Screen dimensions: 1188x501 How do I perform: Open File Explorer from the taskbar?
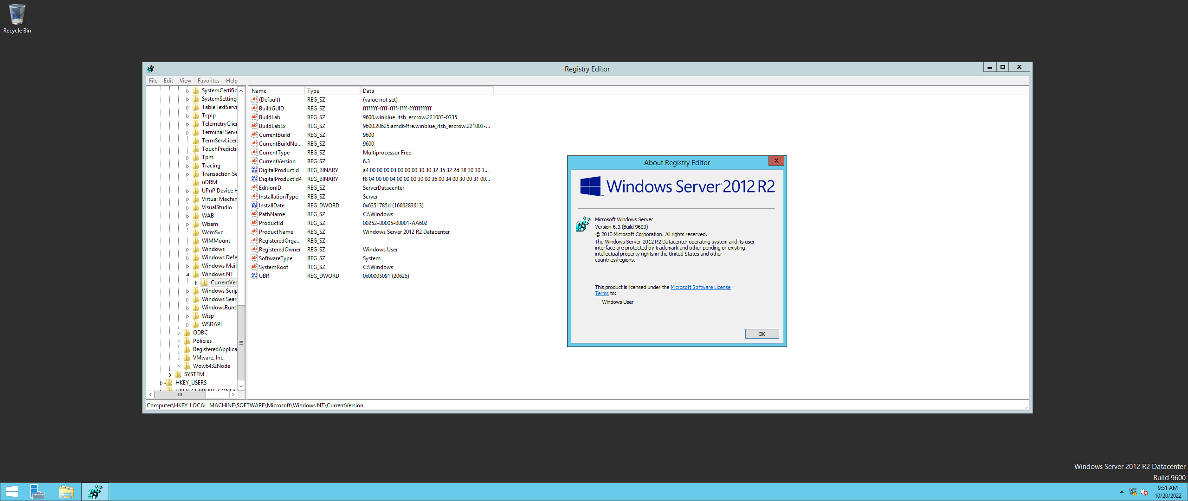[x=66, y=492]
